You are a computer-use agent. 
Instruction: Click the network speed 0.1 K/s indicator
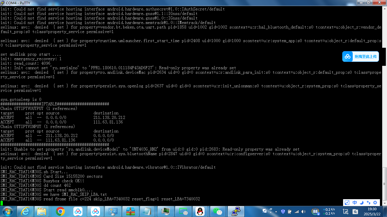[329, 211]
